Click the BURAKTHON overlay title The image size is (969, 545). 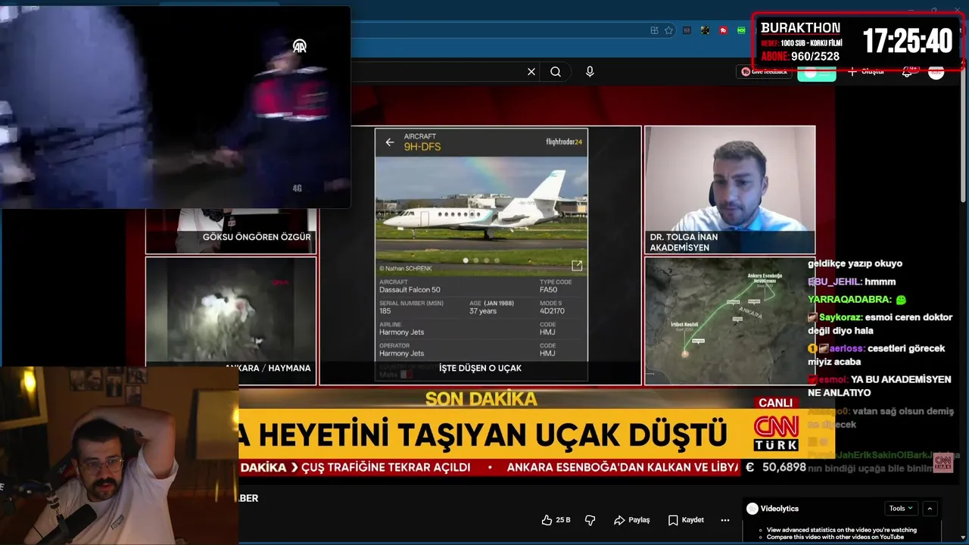pos(800,28)
